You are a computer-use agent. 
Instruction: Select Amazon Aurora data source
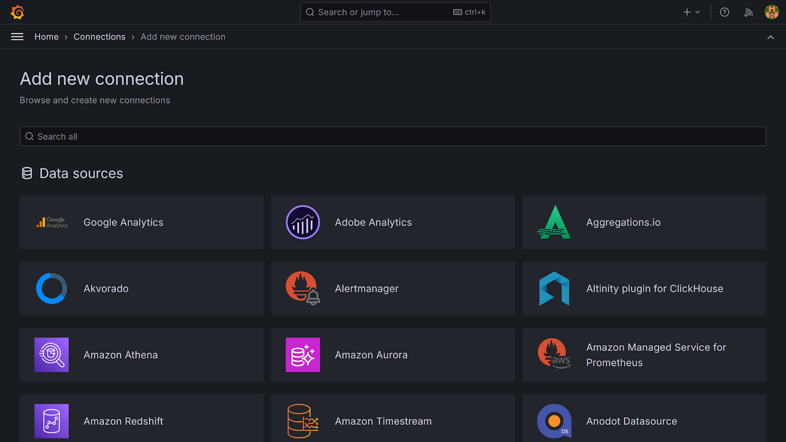pyautogui.click(x=393, y=355)
